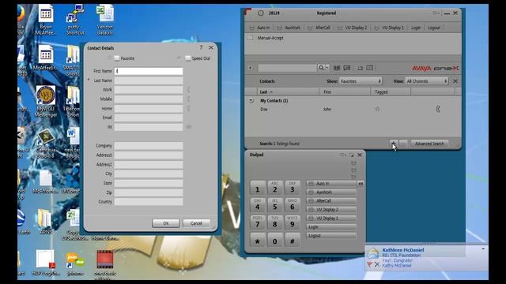Open the Camtasia Studio 8 desktop icon
Image resolution: width=506 pixels, height=284 pixels.
(46, 143)
